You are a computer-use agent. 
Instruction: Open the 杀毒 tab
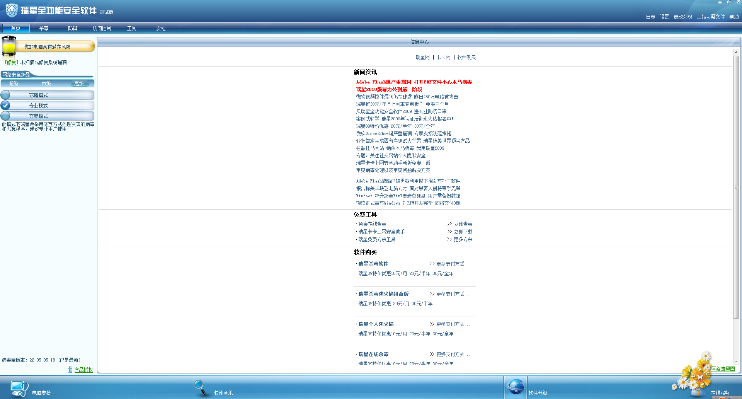[x=44, y=28]
